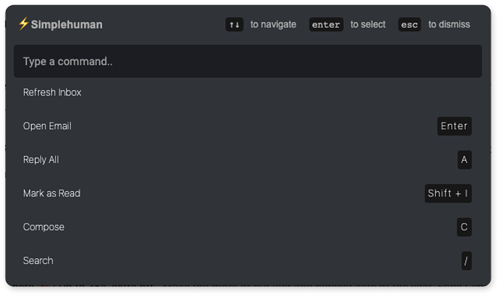The width and height of the screenshot is (499, 295).
Task: Click the A shortcut badge beside Reply All
Action: [x=464, y=160]
